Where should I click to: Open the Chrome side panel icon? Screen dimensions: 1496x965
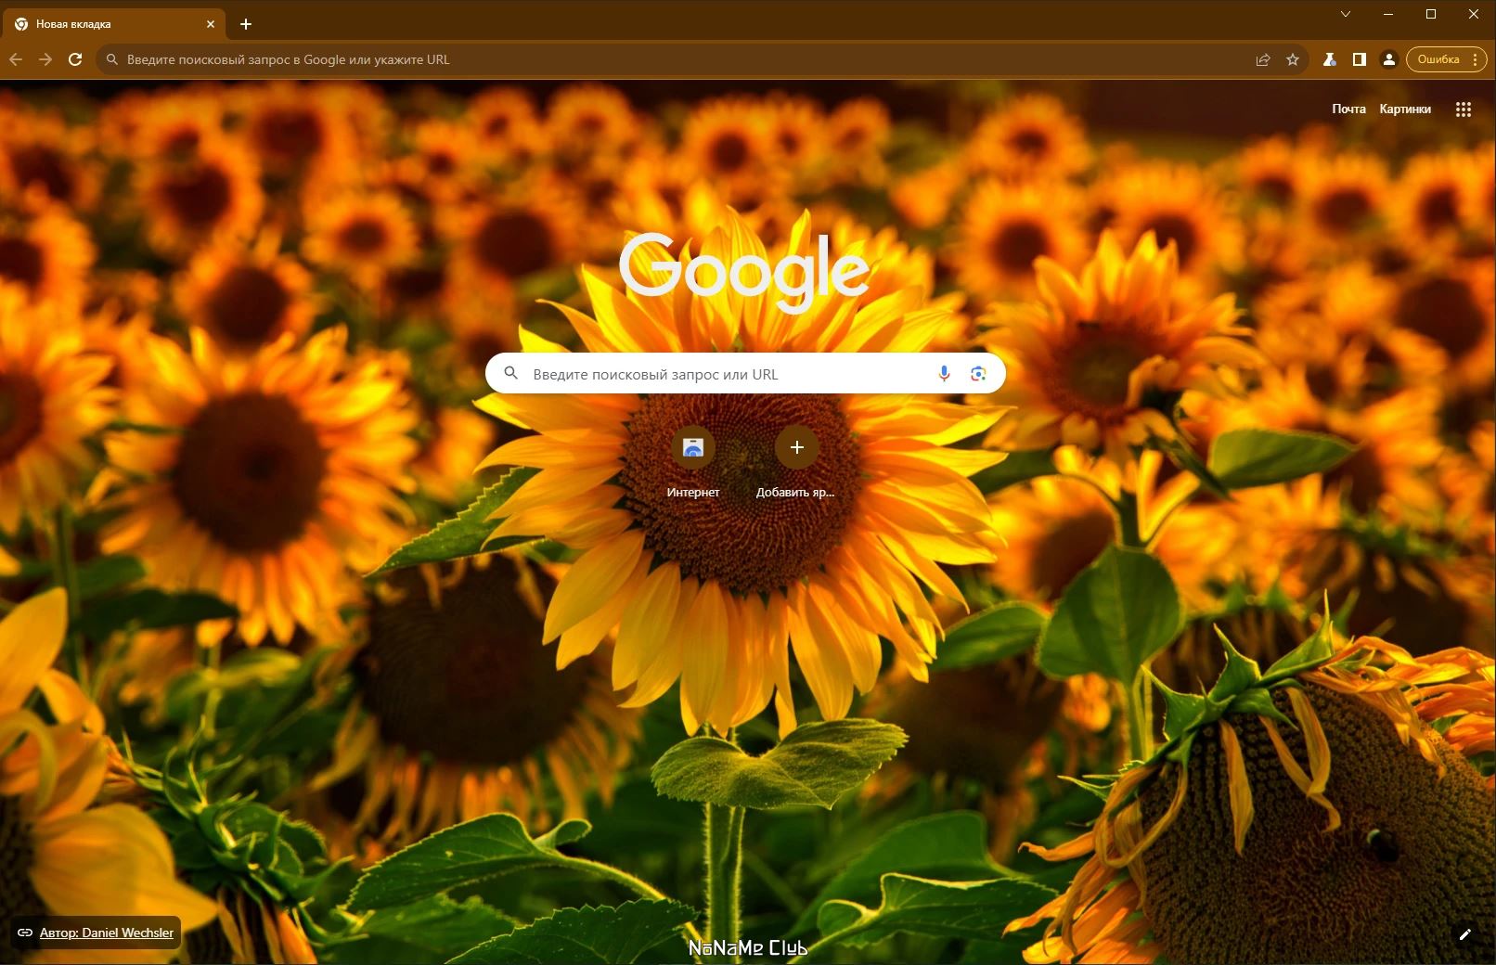tap(1359, 59)
